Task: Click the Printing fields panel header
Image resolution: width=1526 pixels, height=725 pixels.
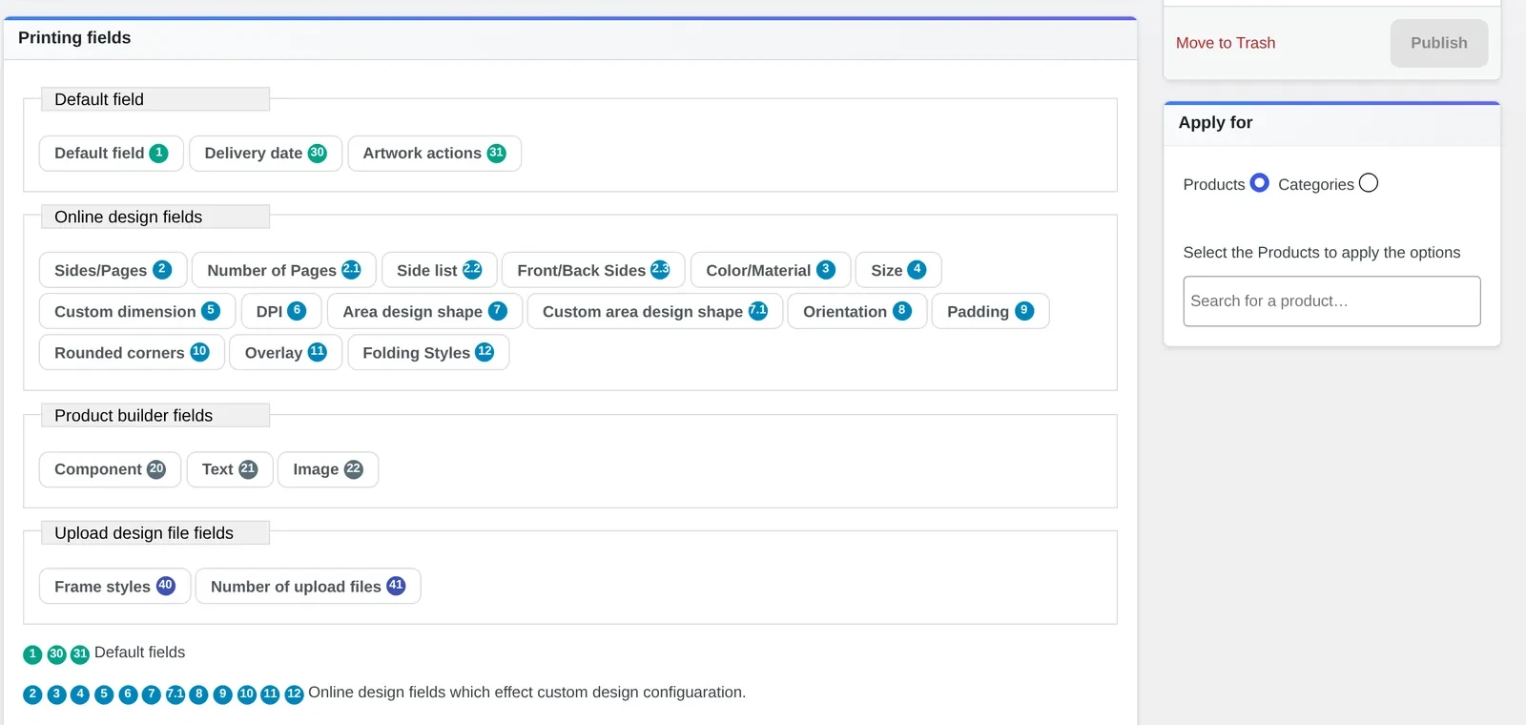Action: pos(570,38)
